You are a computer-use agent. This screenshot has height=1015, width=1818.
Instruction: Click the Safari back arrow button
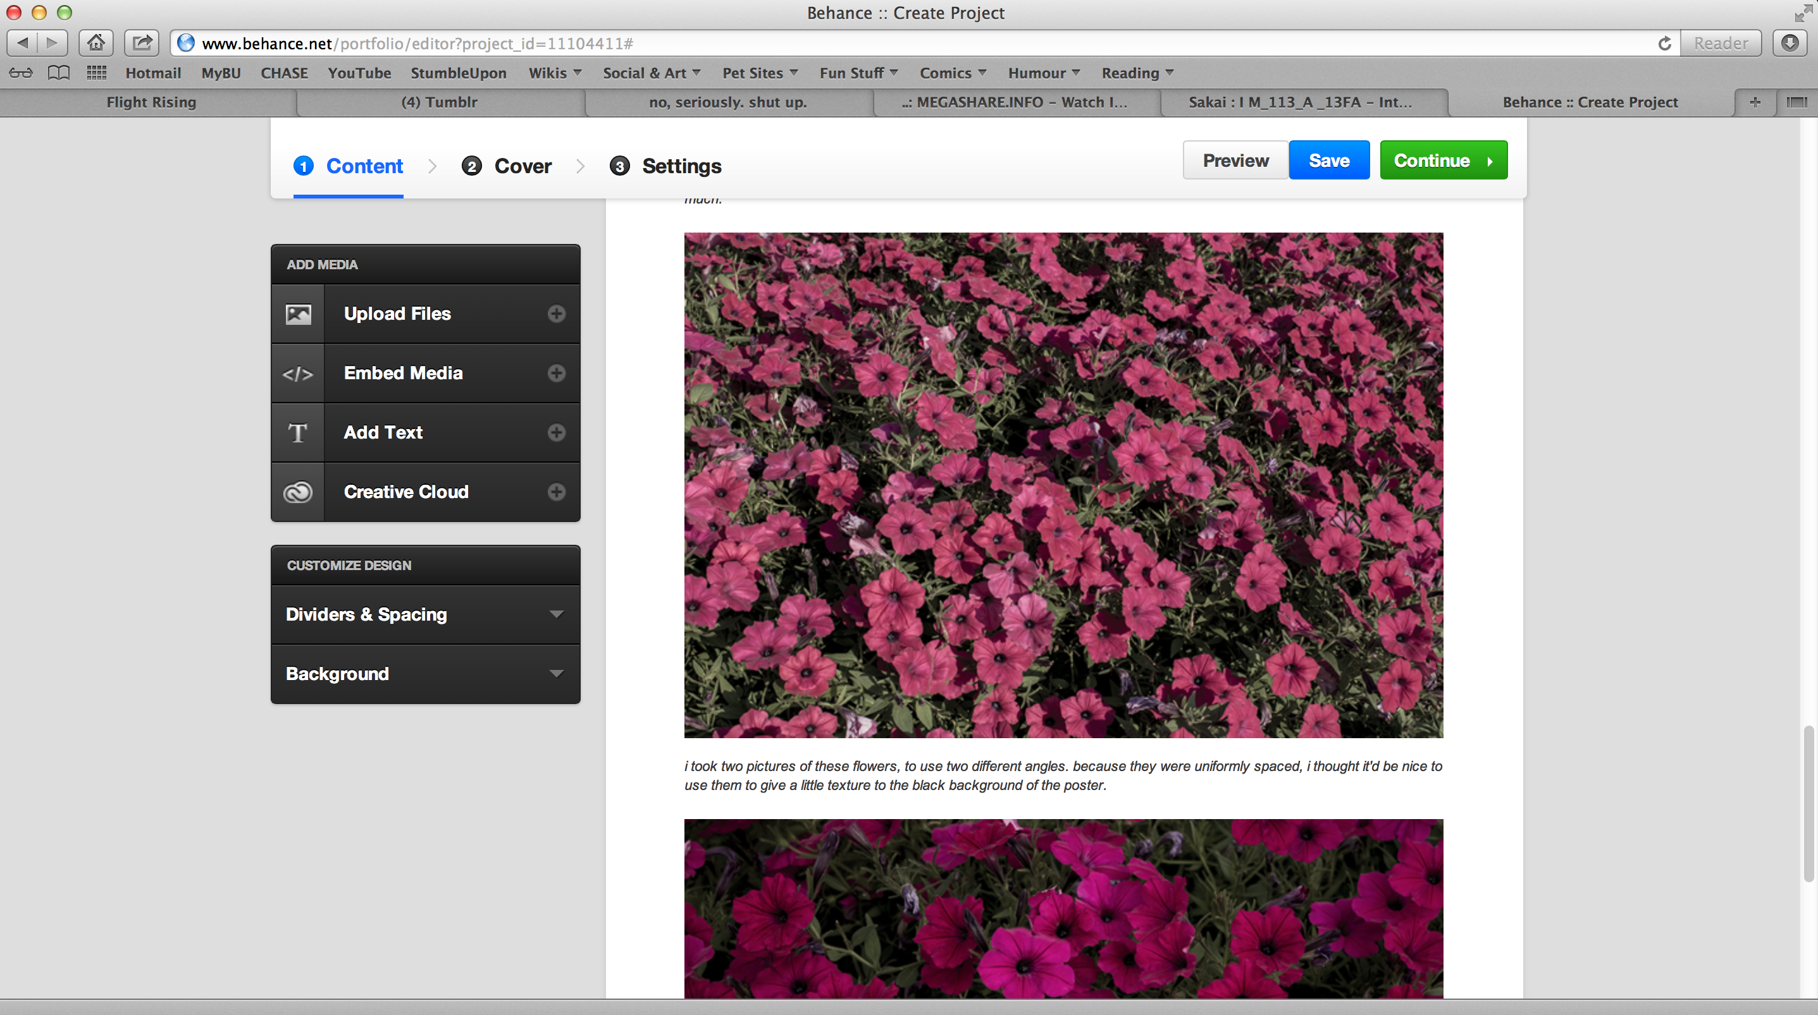point(23,43)
